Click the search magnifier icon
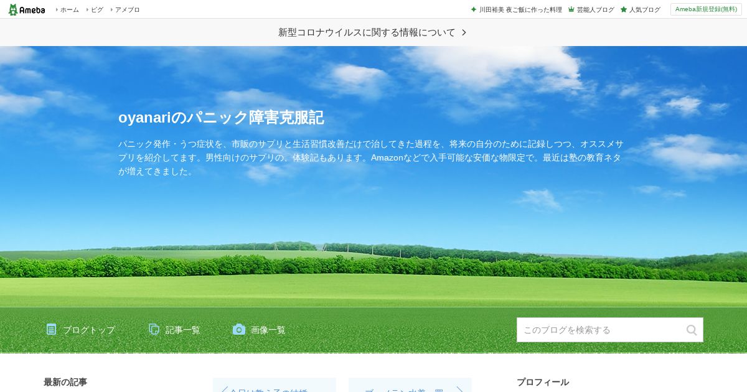 [x=692, y=330]
